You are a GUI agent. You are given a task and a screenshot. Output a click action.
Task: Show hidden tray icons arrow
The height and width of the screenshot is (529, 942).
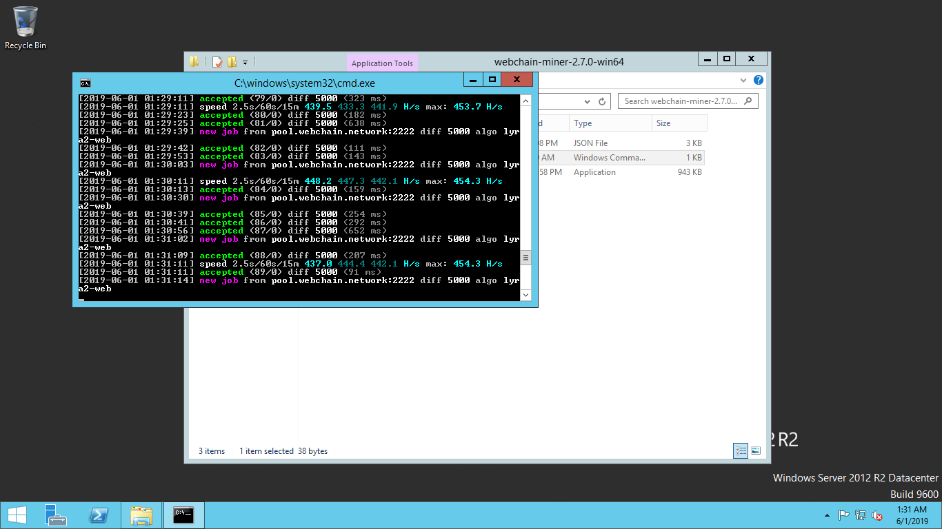point(827,515)
